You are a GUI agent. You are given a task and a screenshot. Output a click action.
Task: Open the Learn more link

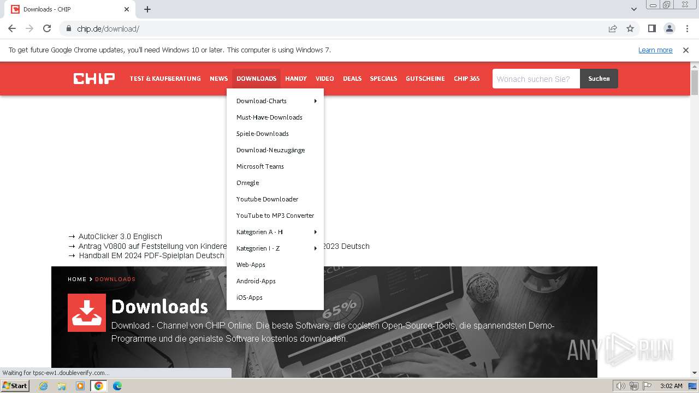[655, 50]
